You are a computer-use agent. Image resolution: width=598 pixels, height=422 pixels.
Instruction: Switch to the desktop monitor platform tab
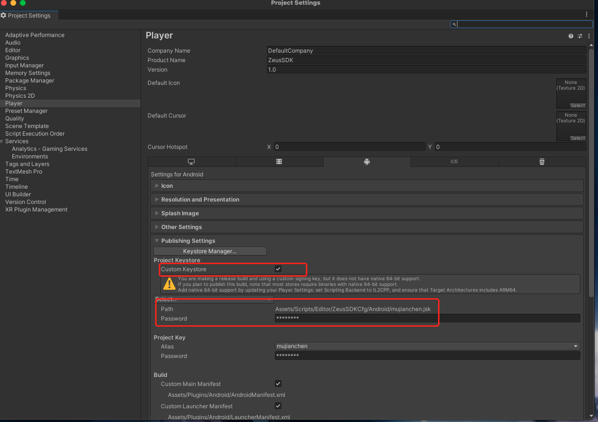(x=191, y=162)
